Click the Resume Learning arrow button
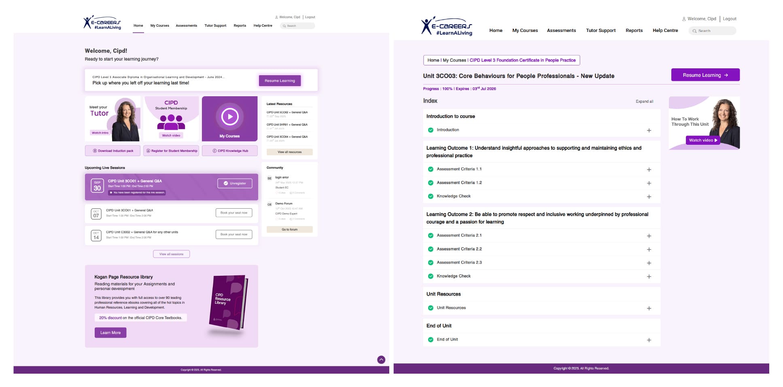 tap(705, 75)
